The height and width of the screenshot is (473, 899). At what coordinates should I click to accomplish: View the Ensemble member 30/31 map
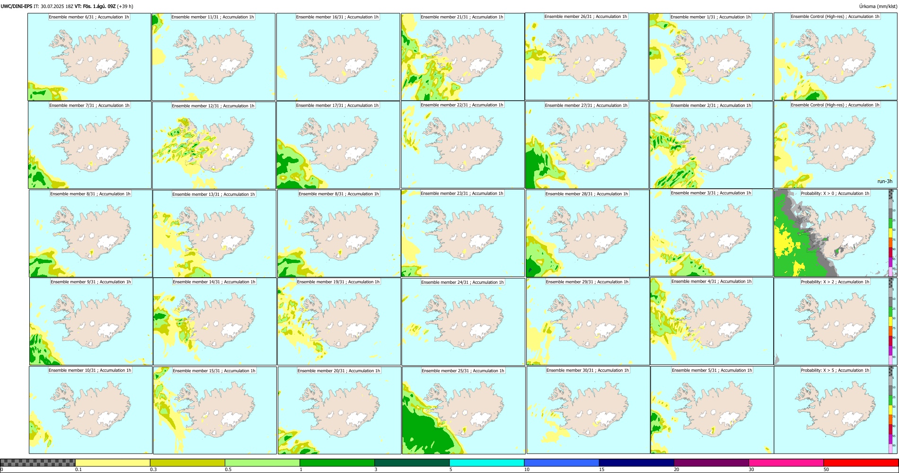click(588, 410)
